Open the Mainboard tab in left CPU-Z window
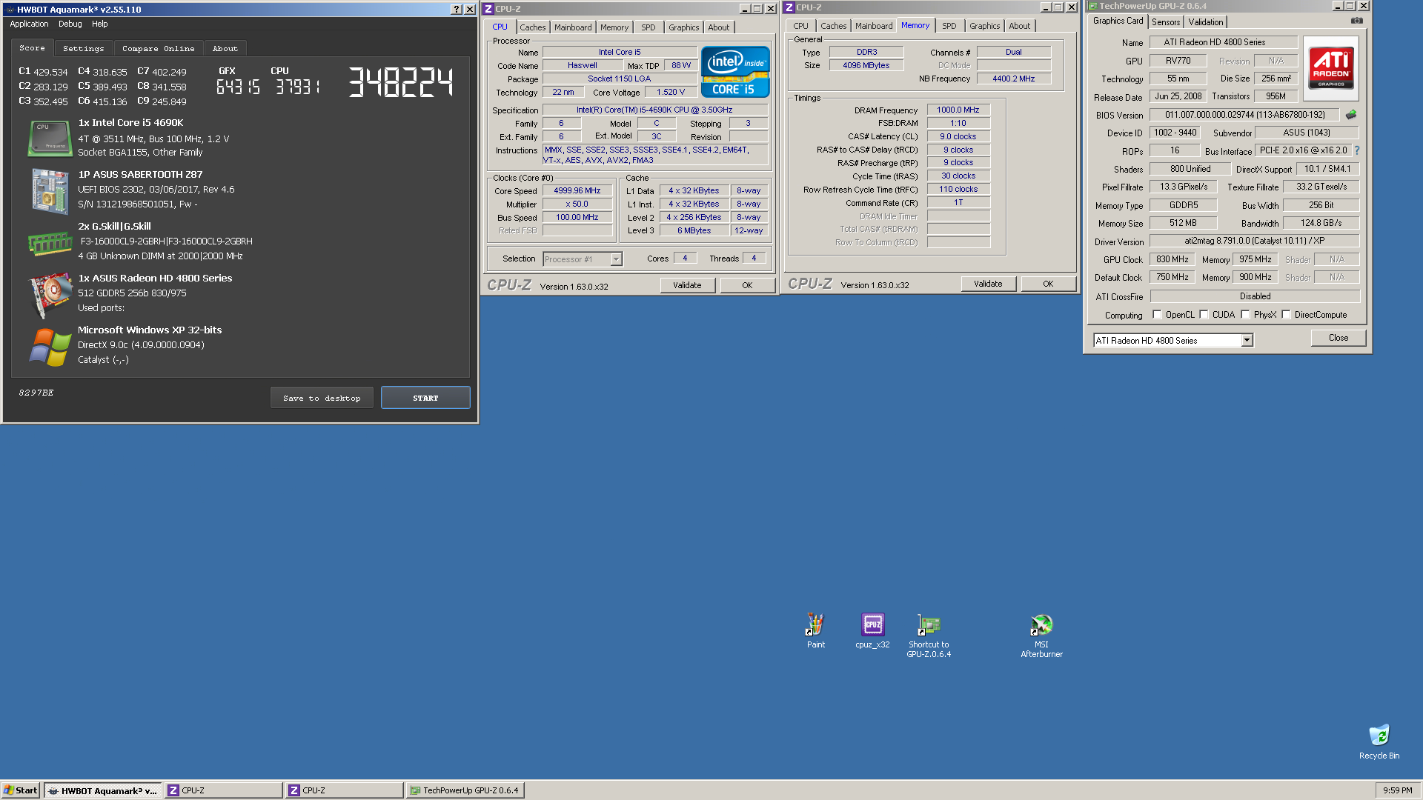The height and width of the screenshot is (800, 1423). click(573, 27)
